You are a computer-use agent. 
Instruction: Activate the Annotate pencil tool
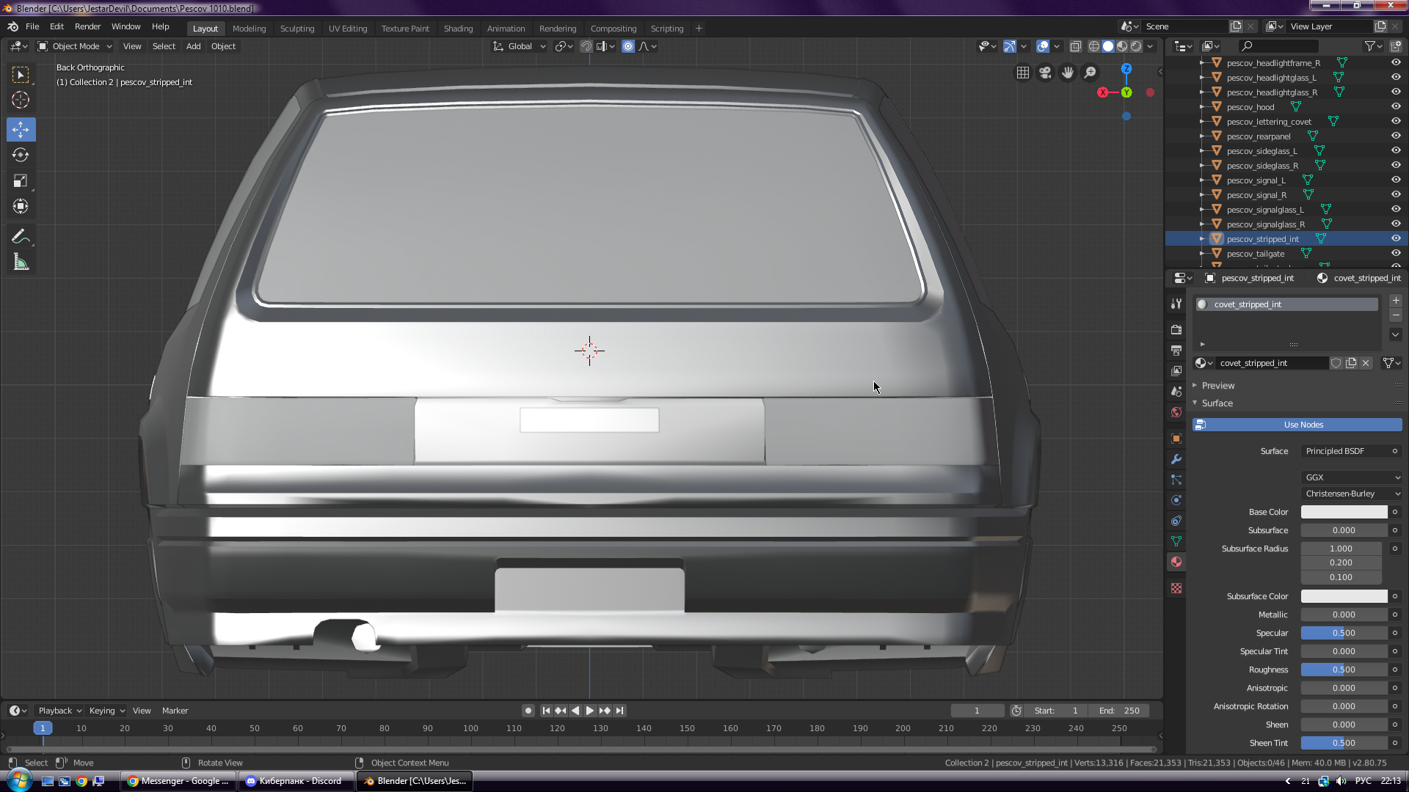tap(21, 236)
